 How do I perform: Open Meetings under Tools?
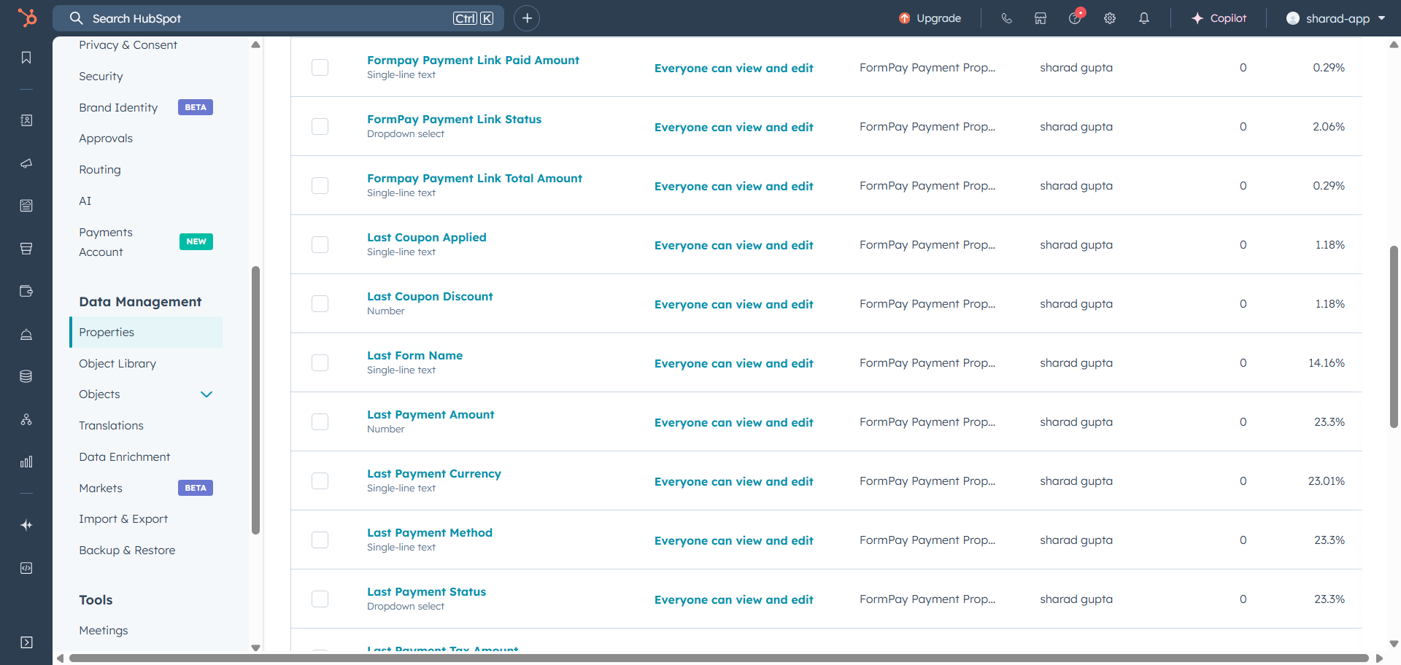coord(103,631)
